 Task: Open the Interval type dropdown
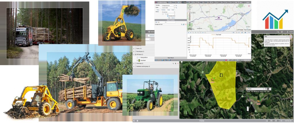tap(168, 12)
